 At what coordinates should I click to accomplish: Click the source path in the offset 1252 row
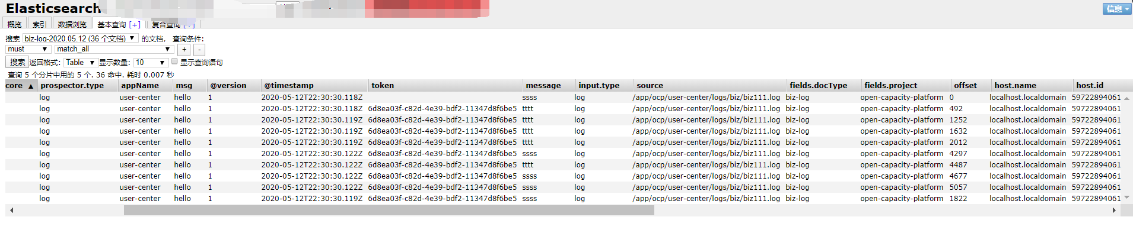(x=706, y=120)
